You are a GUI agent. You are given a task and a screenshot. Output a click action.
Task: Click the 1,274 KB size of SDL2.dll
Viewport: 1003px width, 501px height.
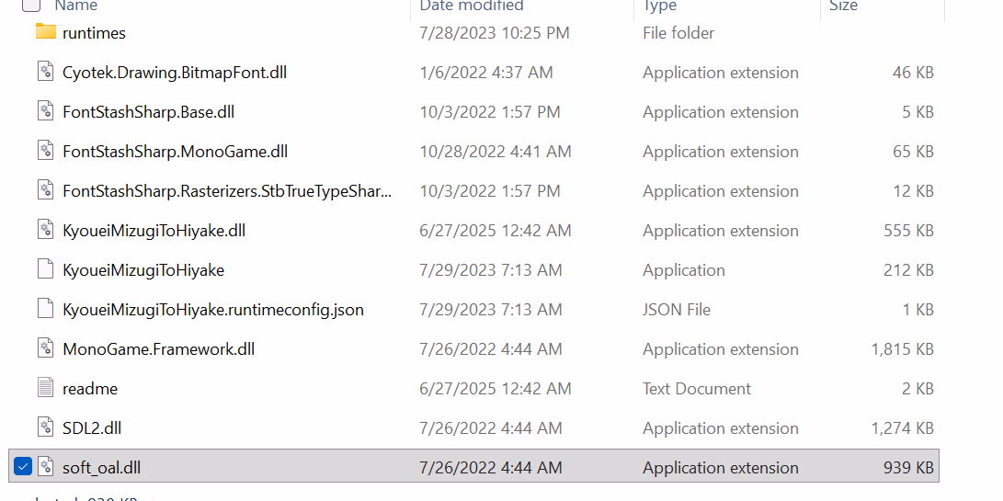click(902, 428)
